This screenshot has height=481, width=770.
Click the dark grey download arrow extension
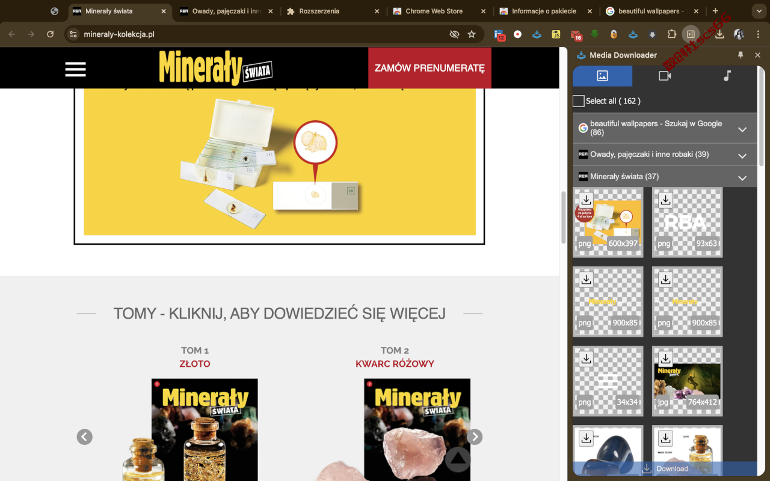pos(652,34)
